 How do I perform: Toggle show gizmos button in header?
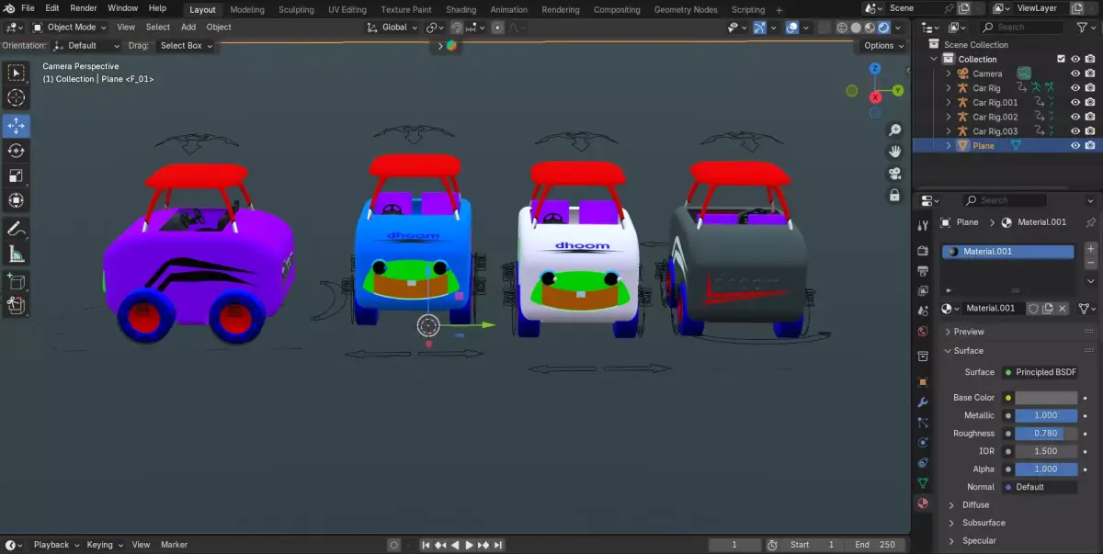click(760, 28)
